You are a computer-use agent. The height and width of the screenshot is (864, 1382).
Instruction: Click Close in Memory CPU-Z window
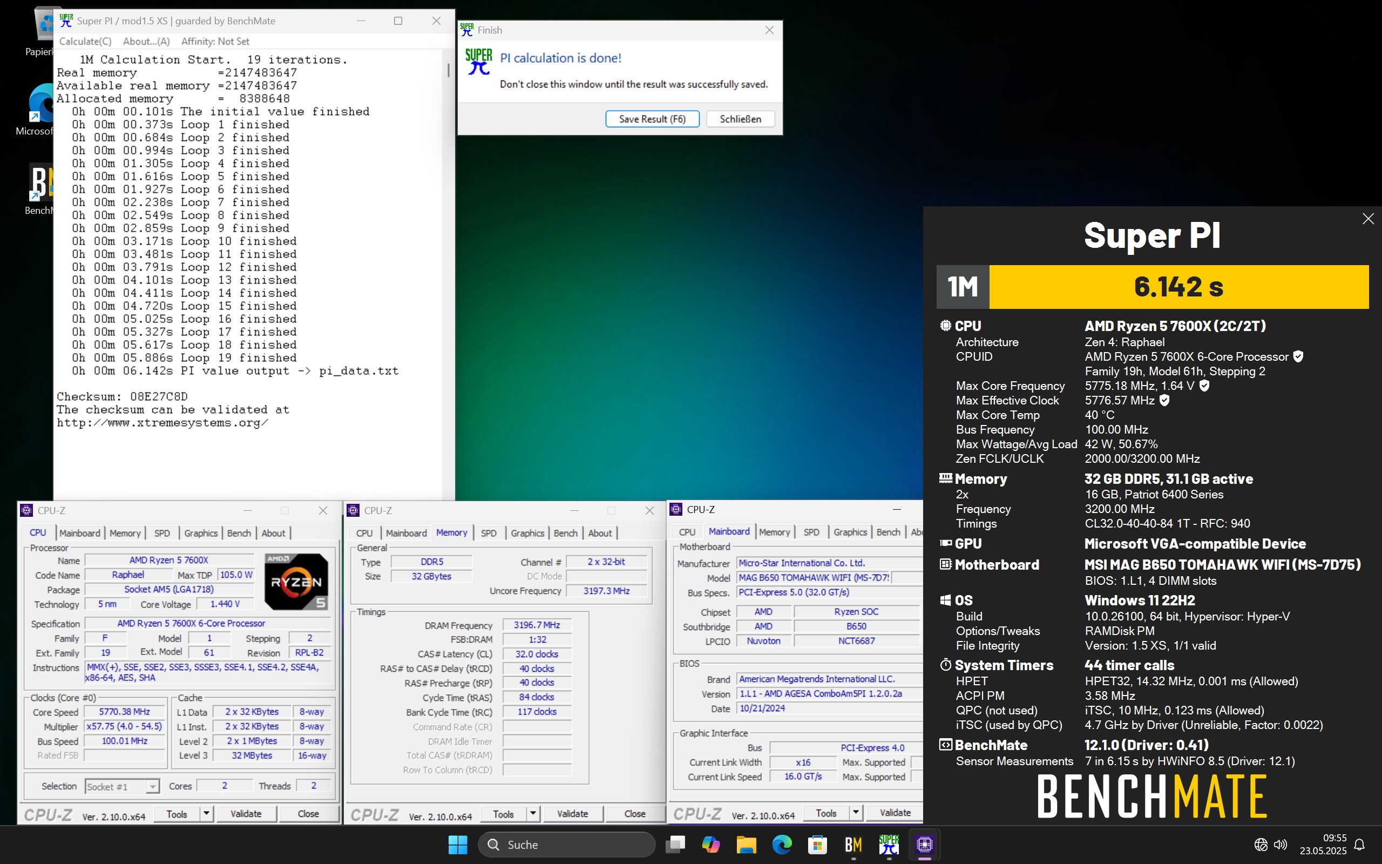(x=634, y=813)
